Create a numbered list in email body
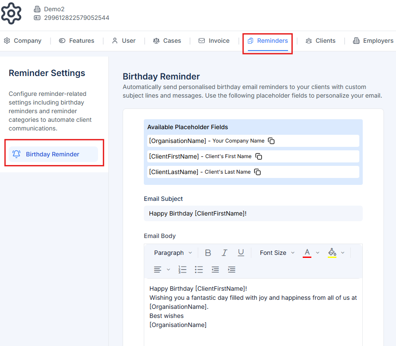Viewport: 396px width, 346px height. click(x=182, y=269)
